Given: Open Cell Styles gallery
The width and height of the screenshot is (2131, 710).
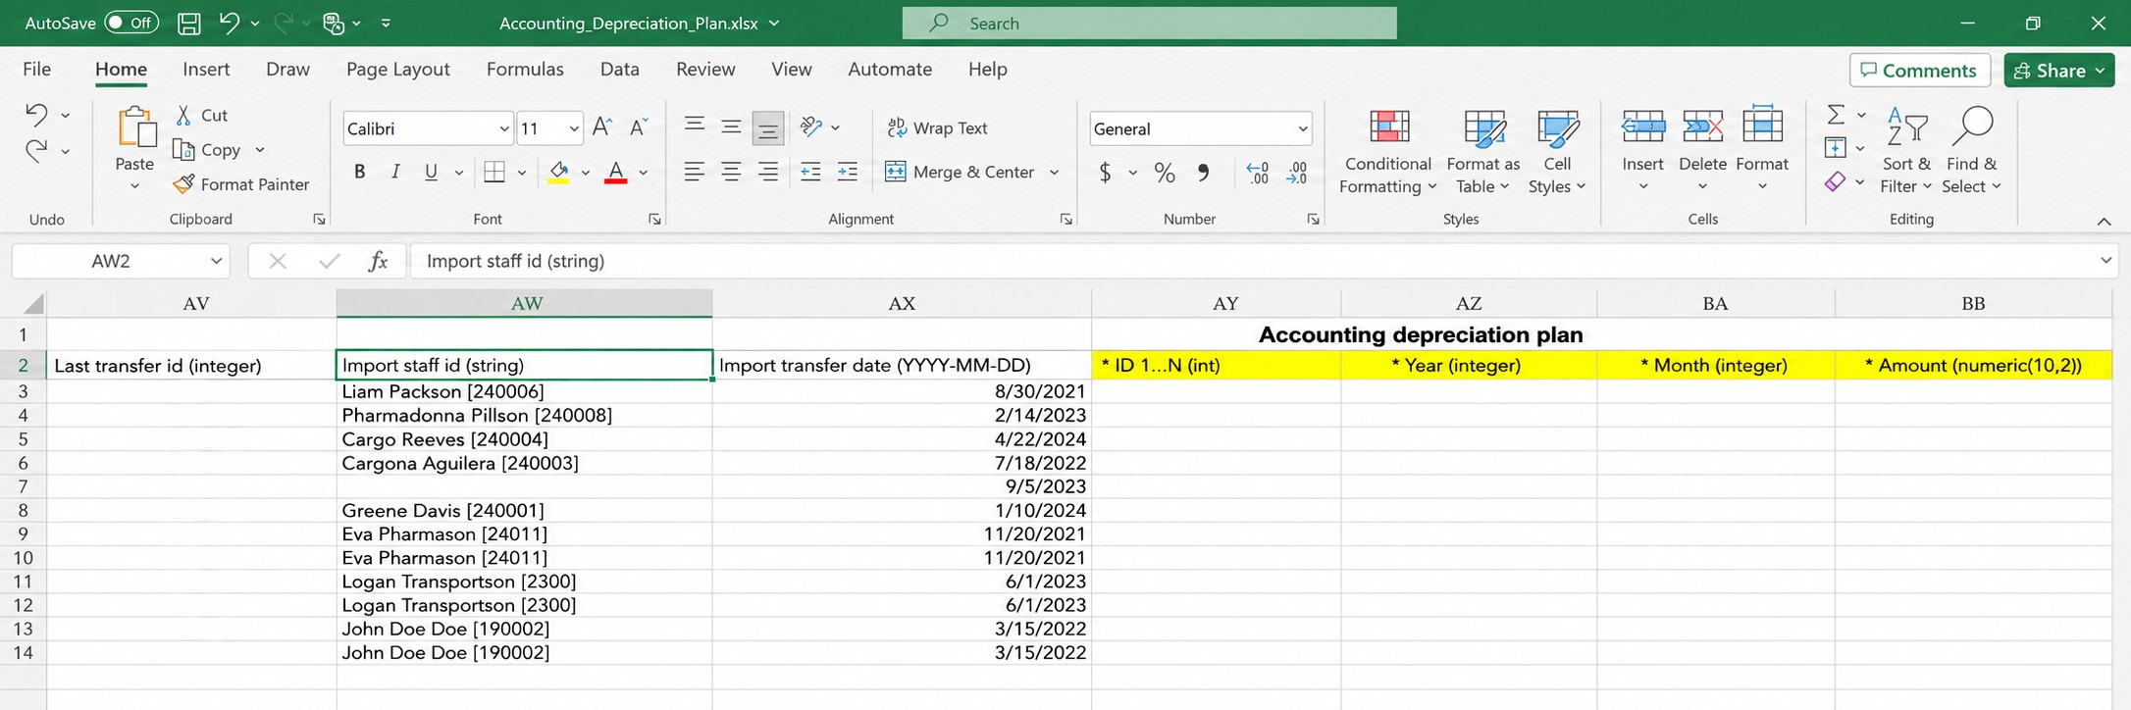Looking at the screenshot, I should (1557, 151).
